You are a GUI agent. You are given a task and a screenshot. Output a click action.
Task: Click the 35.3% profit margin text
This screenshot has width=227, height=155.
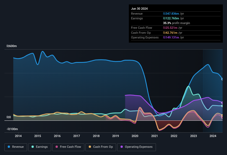pos(176,23)
